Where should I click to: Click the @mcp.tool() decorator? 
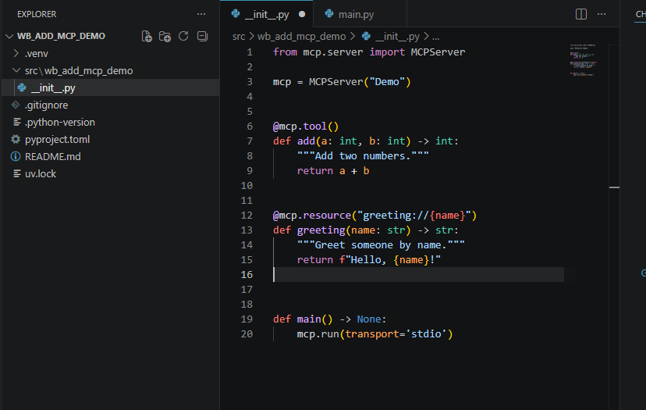click(x=306, y=126)
